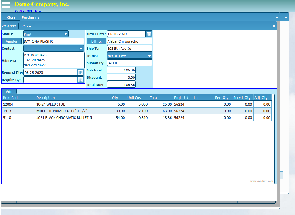295x215 pixels.
Task: Click the Order Date input field
Action: pyautogui.click(x=126, y=34)
